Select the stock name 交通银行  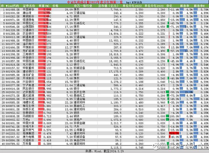[29, 30]
